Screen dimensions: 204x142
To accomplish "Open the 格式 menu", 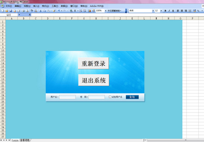I will tap(45, 6).
